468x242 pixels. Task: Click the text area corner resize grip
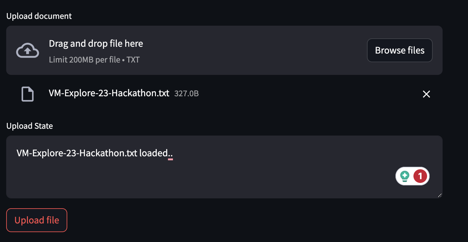439,195
